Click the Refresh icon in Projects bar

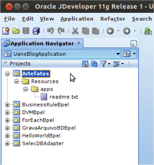coord(94,64)
